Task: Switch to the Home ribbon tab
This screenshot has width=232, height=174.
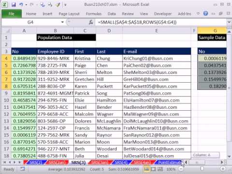Action: pos(31,14)
